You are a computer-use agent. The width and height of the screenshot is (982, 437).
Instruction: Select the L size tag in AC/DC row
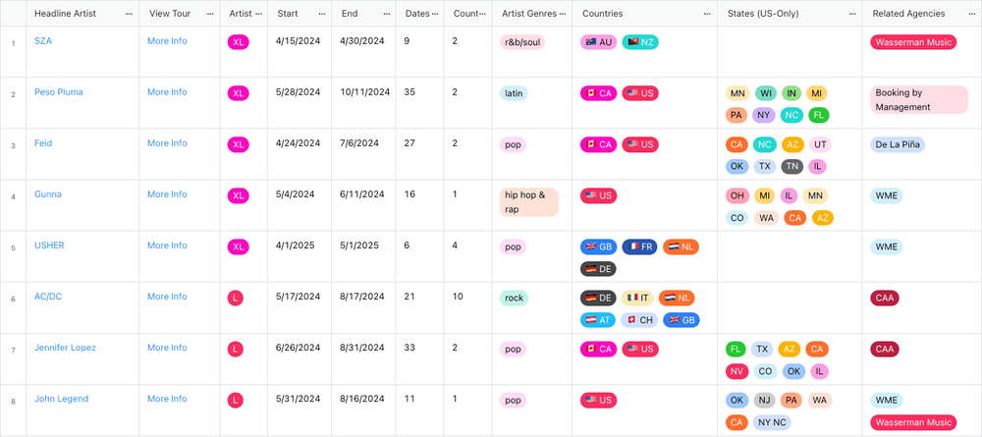[x=235, y=298]
